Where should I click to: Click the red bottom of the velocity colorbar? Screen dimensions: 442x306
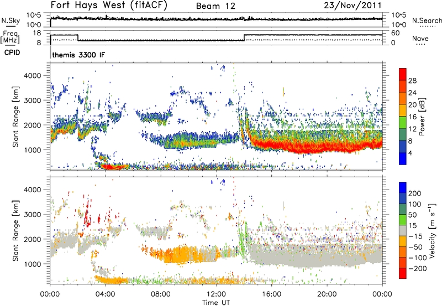[x=403, y=273]
